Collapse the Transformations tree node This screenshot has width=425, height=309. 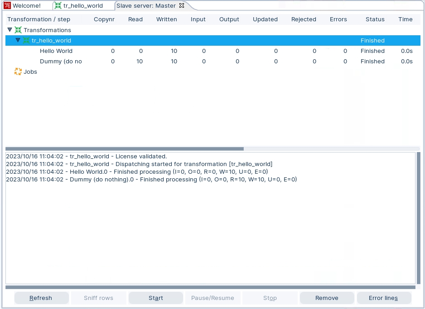pos(10,30)
